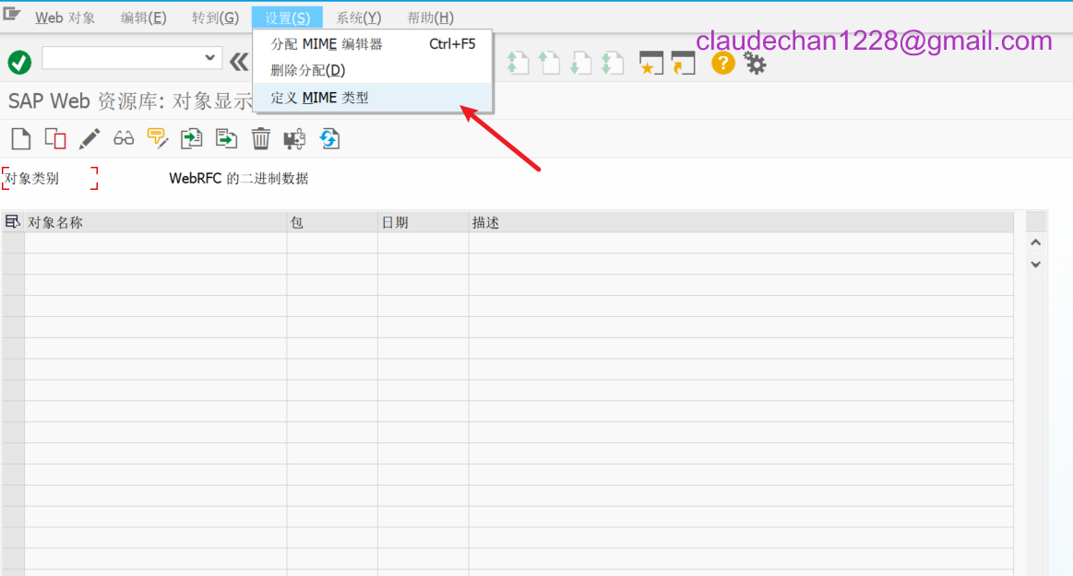Select 定义 MIME 类型 menu entry
Viewport: 1073px width, 576px height.
[319, 98]
